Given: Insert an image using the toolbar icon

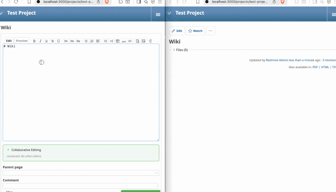Looking at the screenshot, I should pos(143,41).
